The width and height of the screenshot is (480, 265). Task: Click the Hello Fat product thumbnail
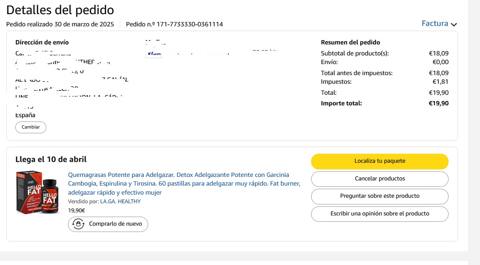click(x=38, y=193)
